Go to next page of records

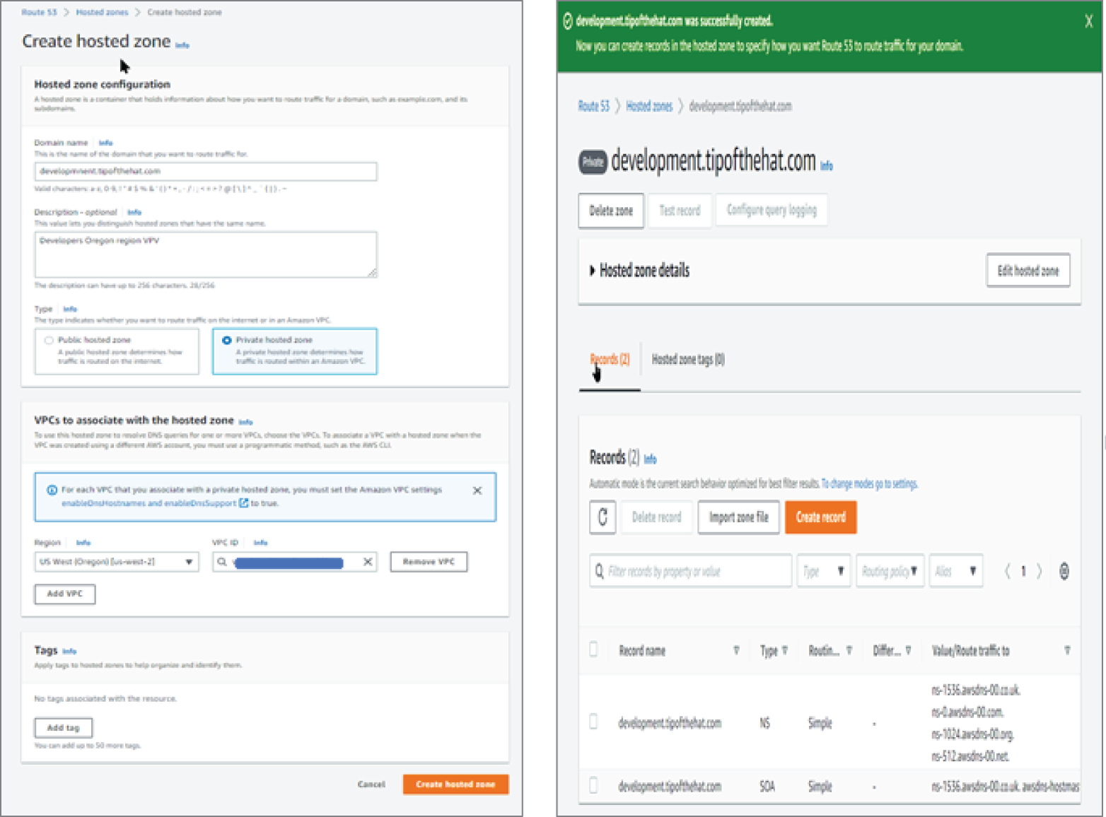(x=1039, y=571)
